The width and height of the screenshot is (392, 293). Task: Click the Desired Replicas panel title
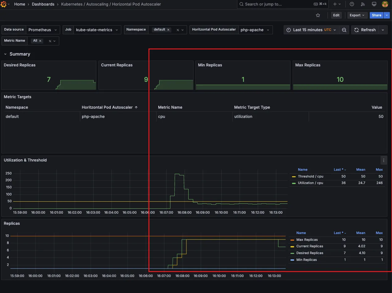[20, 65]
